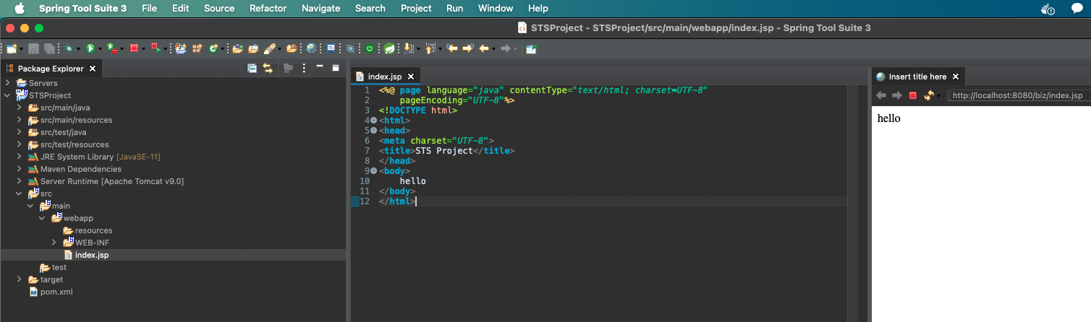Click the STS Project title text in editor

[443, 151]
